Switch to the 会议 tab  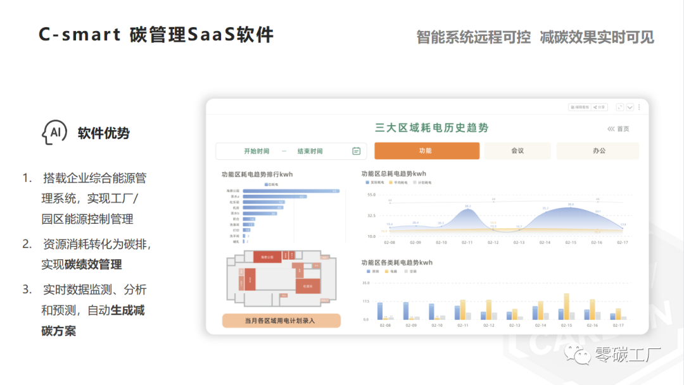517,150
